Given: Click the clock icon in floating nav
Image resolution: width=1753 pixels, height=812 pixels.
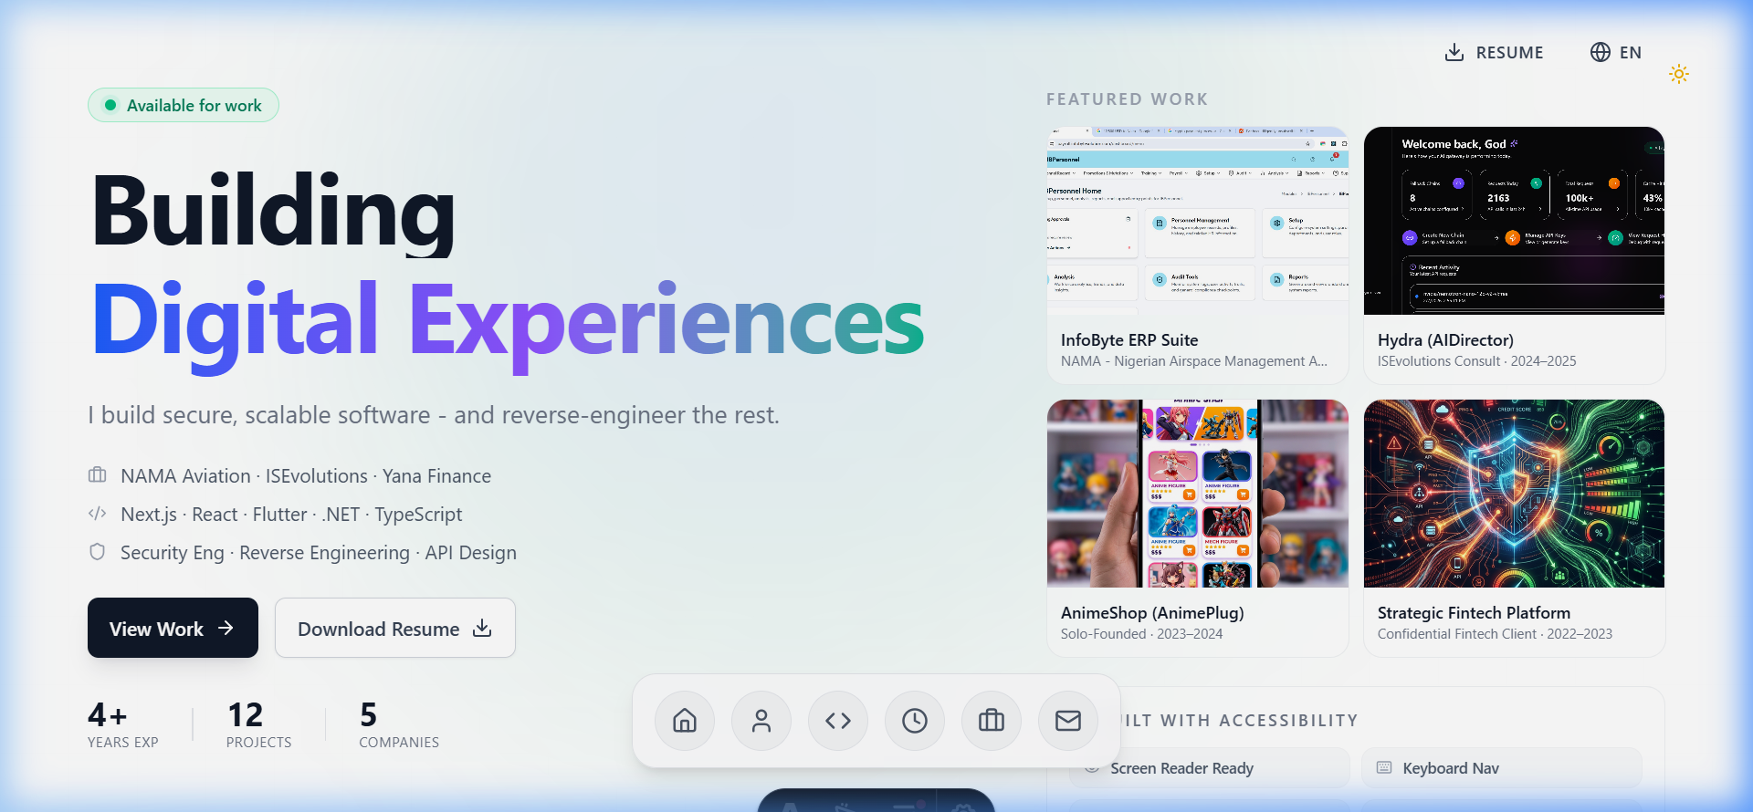Looking at the screenshot, I should pyautogui.click(x=915, y=721).
